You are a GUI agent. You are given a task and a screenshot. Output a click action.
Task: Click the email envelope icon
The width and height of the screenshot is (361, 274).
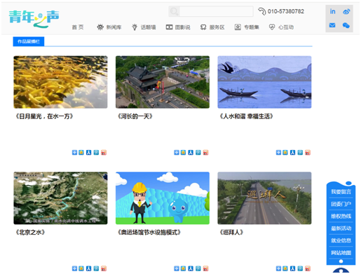coord(332,25)
